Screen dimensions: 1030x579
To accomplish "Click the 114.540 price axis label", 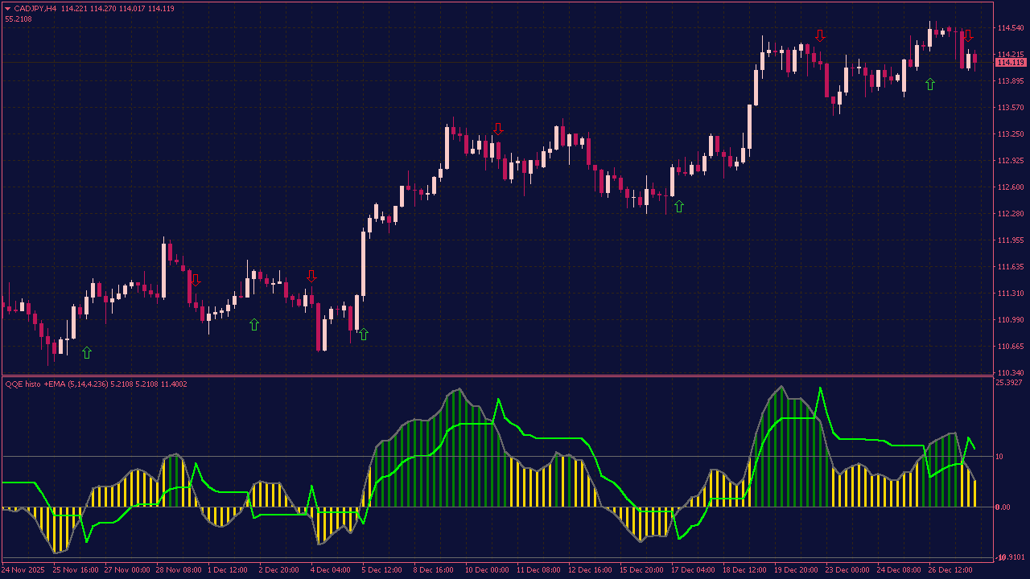I will tap(1010, 28).
